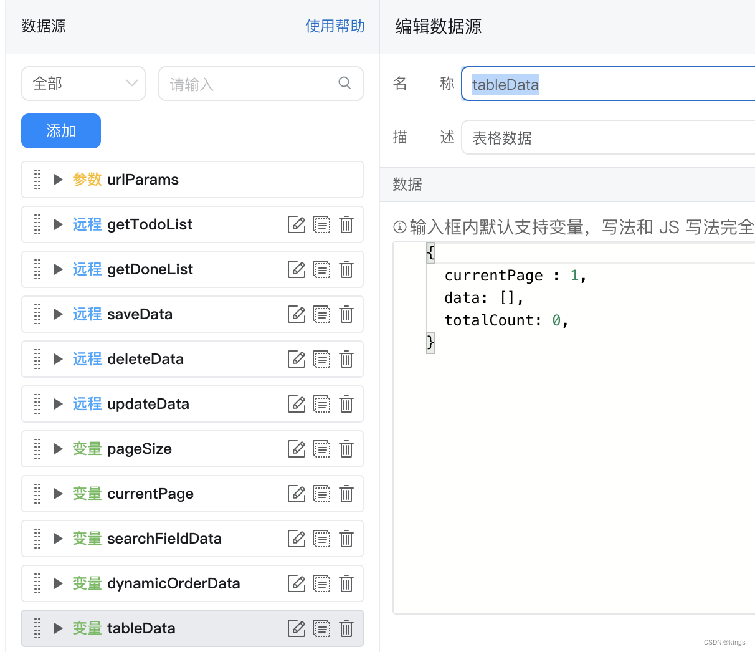This screenshot has height=652, width=755.
Task: Click the edit icon for searchFieldData
Action: click(x=297, y=539)
